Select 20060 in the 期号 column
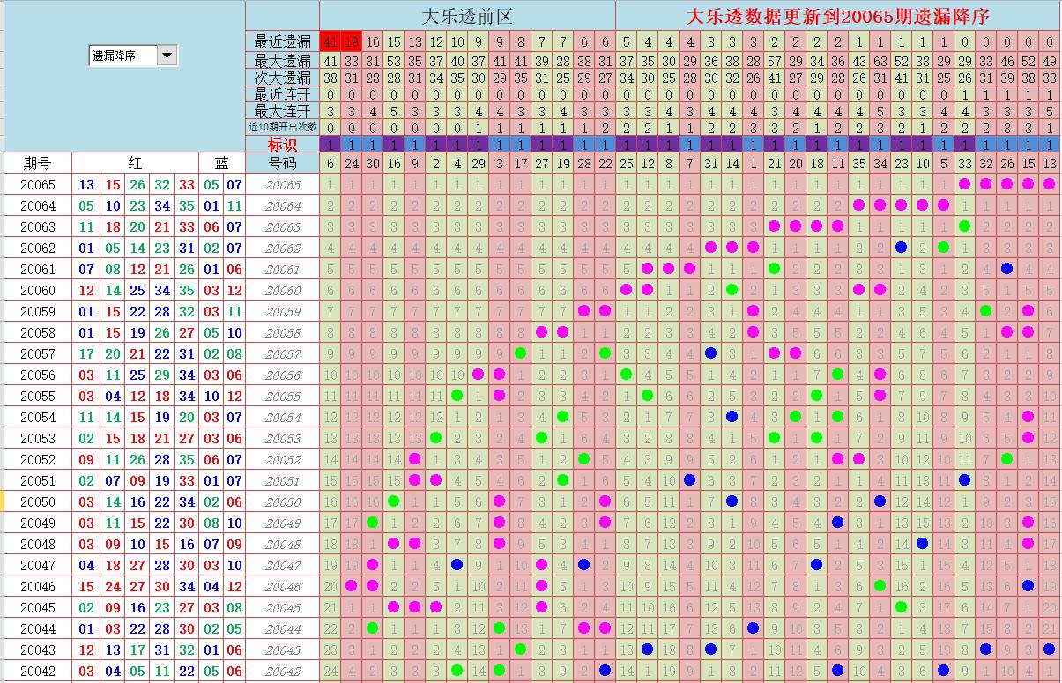 click(x=37, y=291)
